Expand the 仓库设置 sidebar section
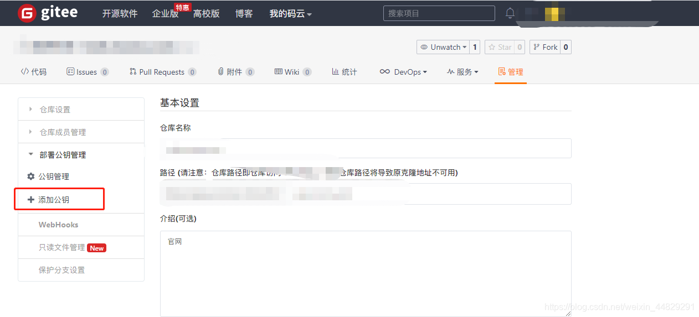Viewport: 699px width, 317px height. tap(81, 110)
